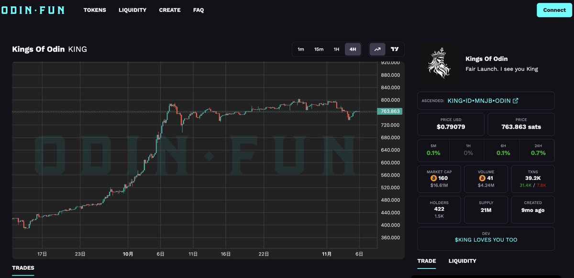Click the Connect wallet button
This screenshot has height=278, width=574.
[x=554, y=10]
